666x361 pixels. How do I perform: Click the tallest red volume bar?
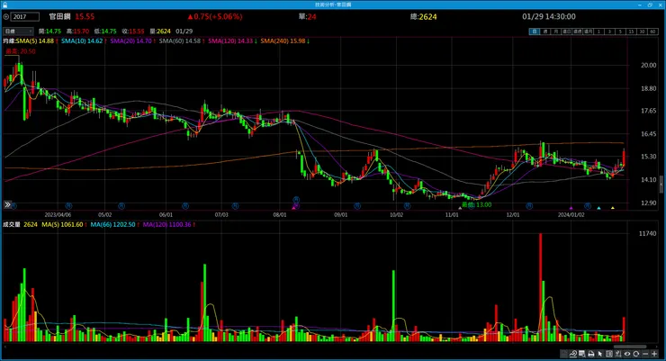pos(540,287)
